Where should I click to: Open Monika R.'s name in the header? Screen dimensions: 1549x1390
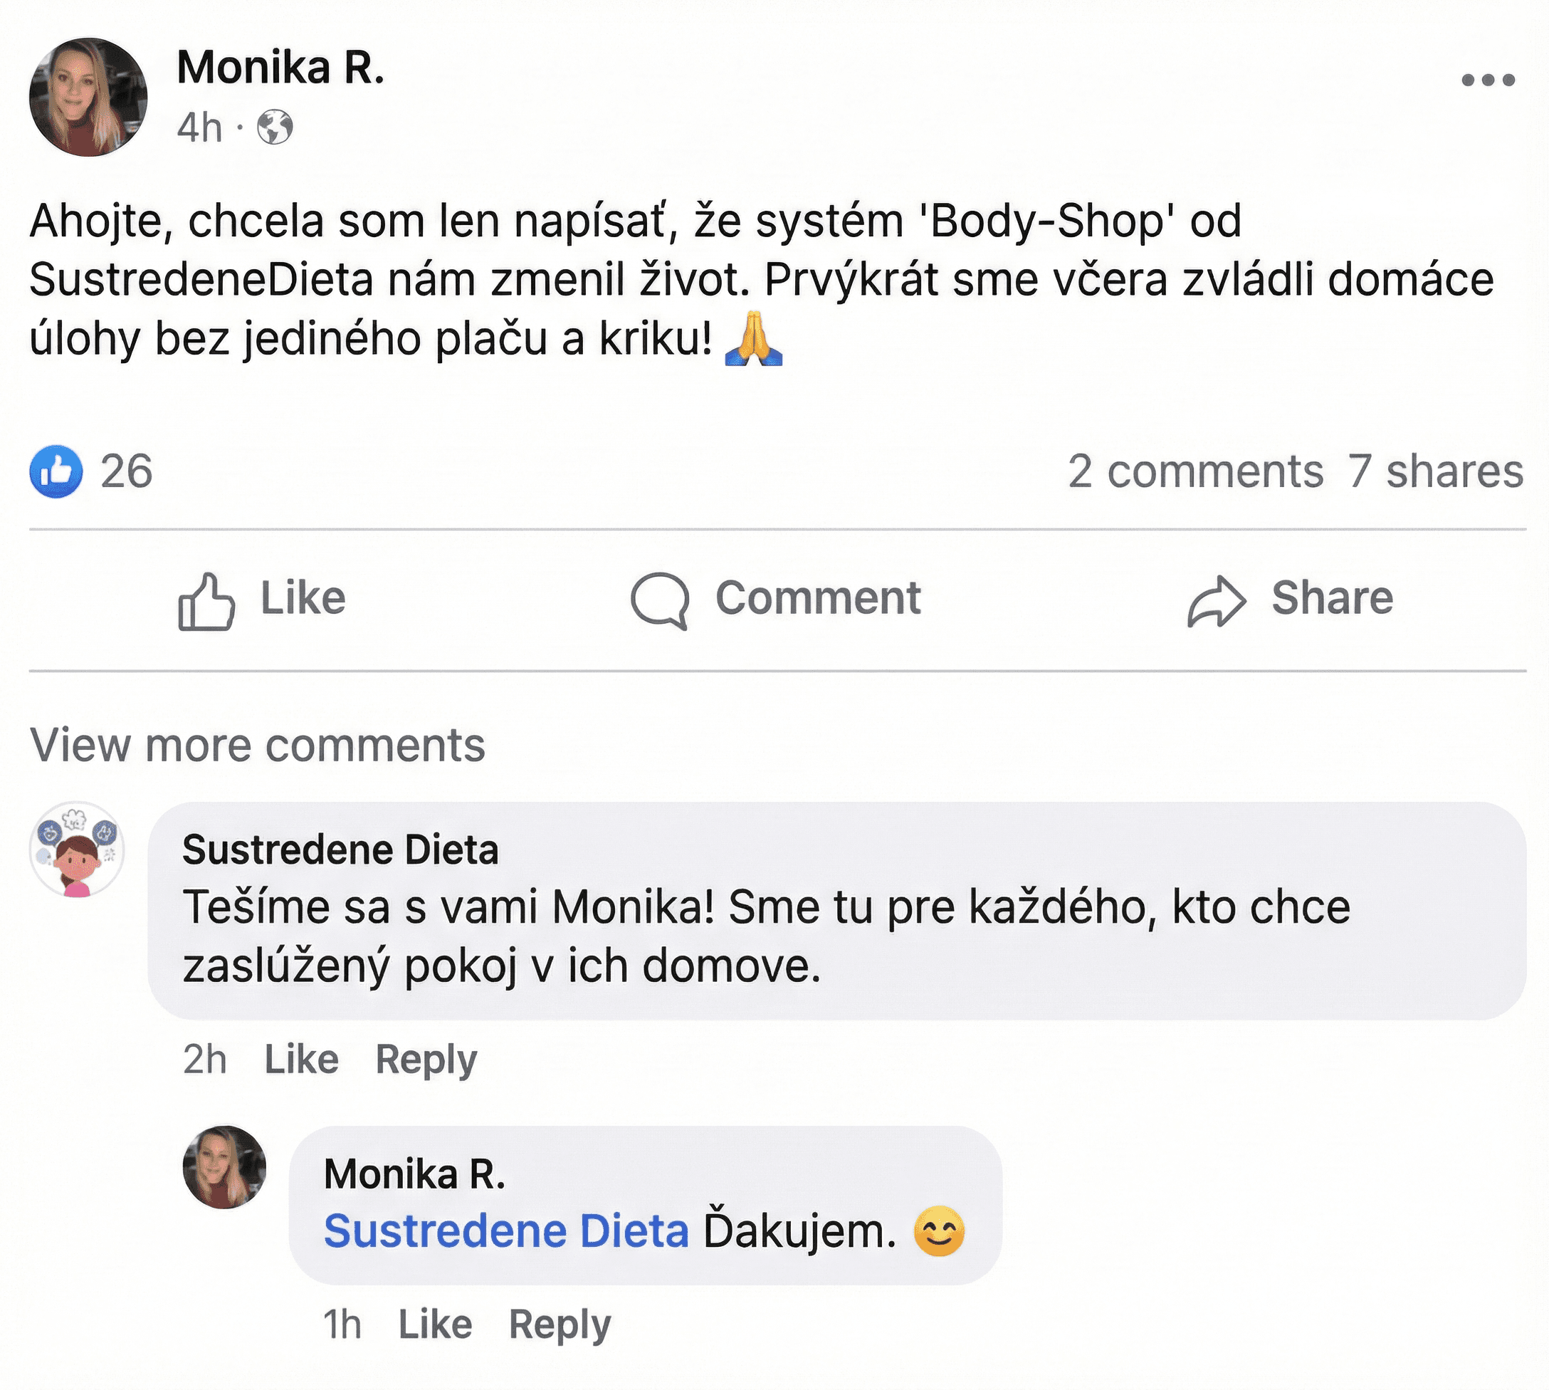tap(283, 67)
